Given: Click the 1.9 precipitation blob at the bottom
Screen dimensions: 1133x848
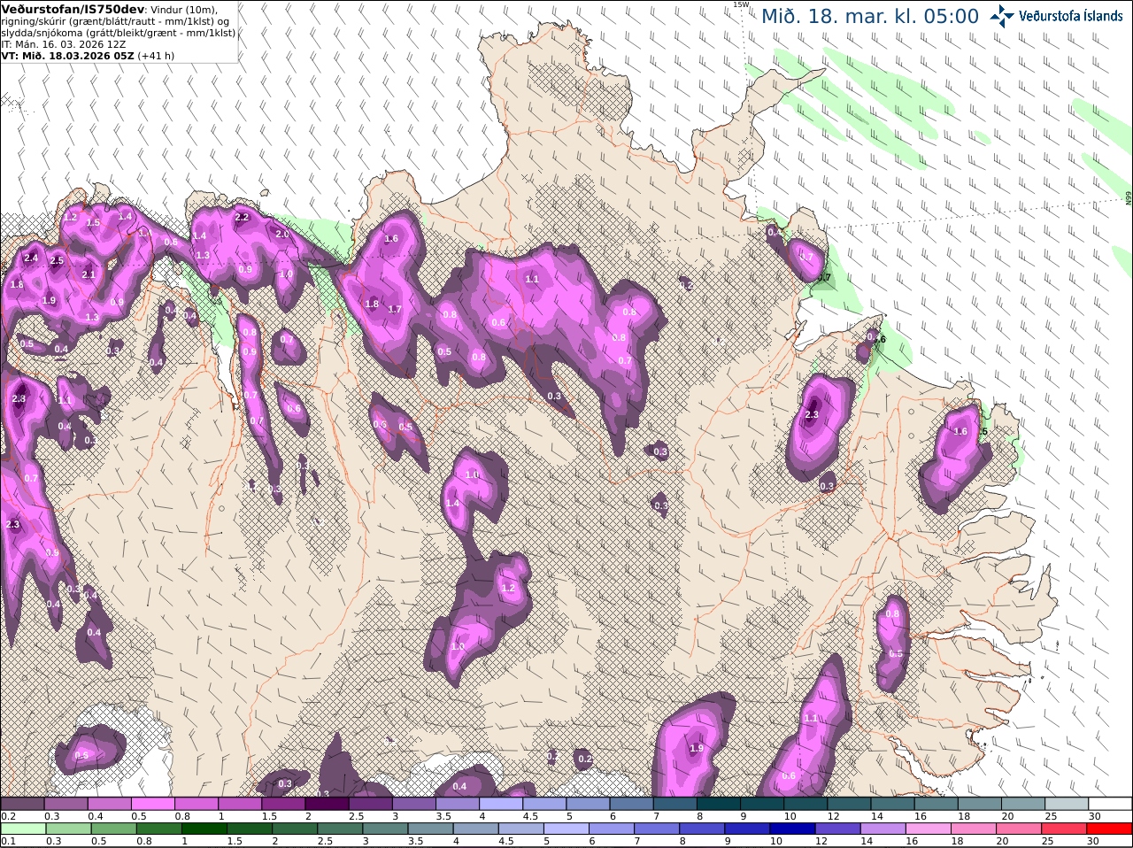Looking at the screenshot, I should 697,748.
